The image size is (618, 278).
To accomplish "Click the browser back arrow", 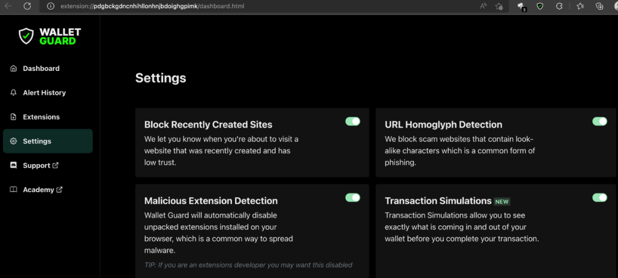I will [8, 6].
